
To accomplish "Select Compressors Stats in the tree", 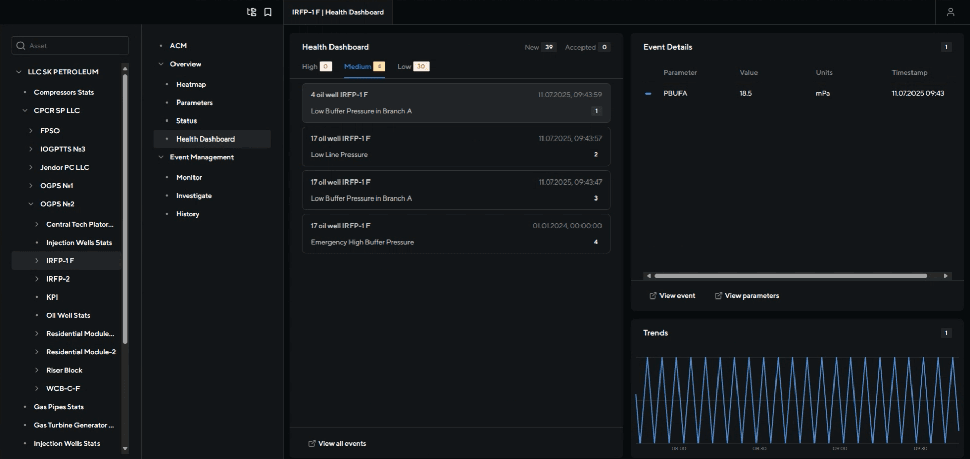I will click(64, 92).
